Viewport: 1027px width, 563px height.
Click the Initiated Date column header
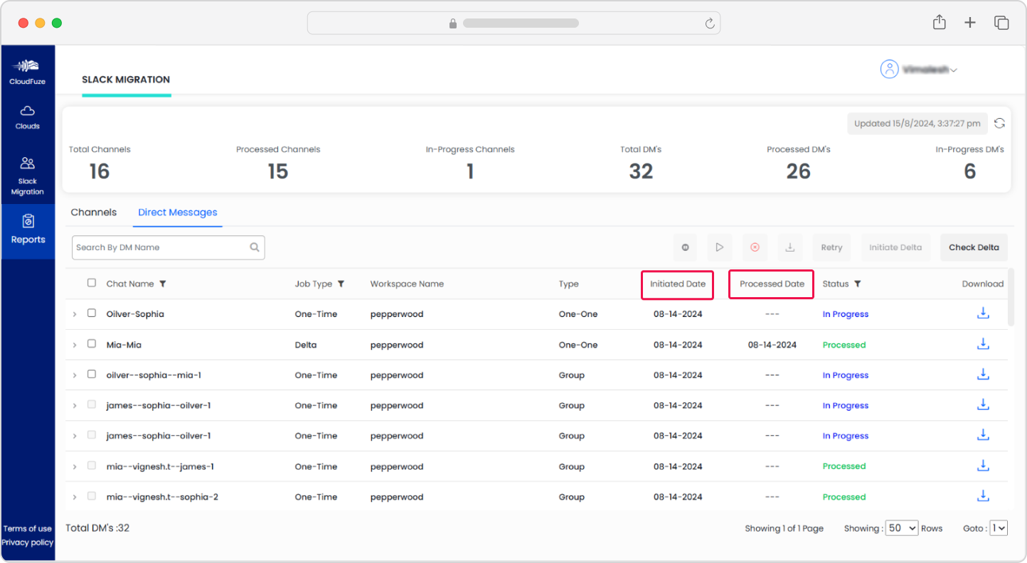pos(678,284)
